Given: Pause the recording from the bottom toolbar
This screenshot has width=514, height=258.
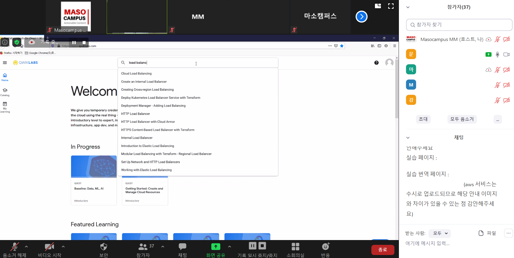Looking at the screenshot, I should coord(253,246).
